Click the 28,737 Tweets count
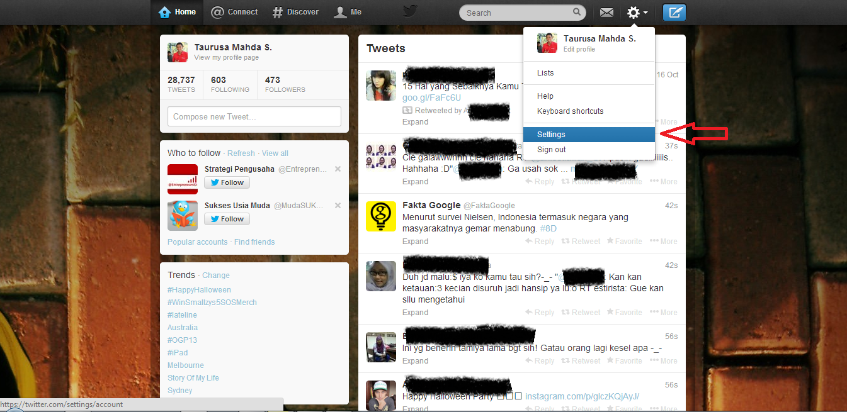The height and width of the screenshot is (412, 847). click(181, 84)
